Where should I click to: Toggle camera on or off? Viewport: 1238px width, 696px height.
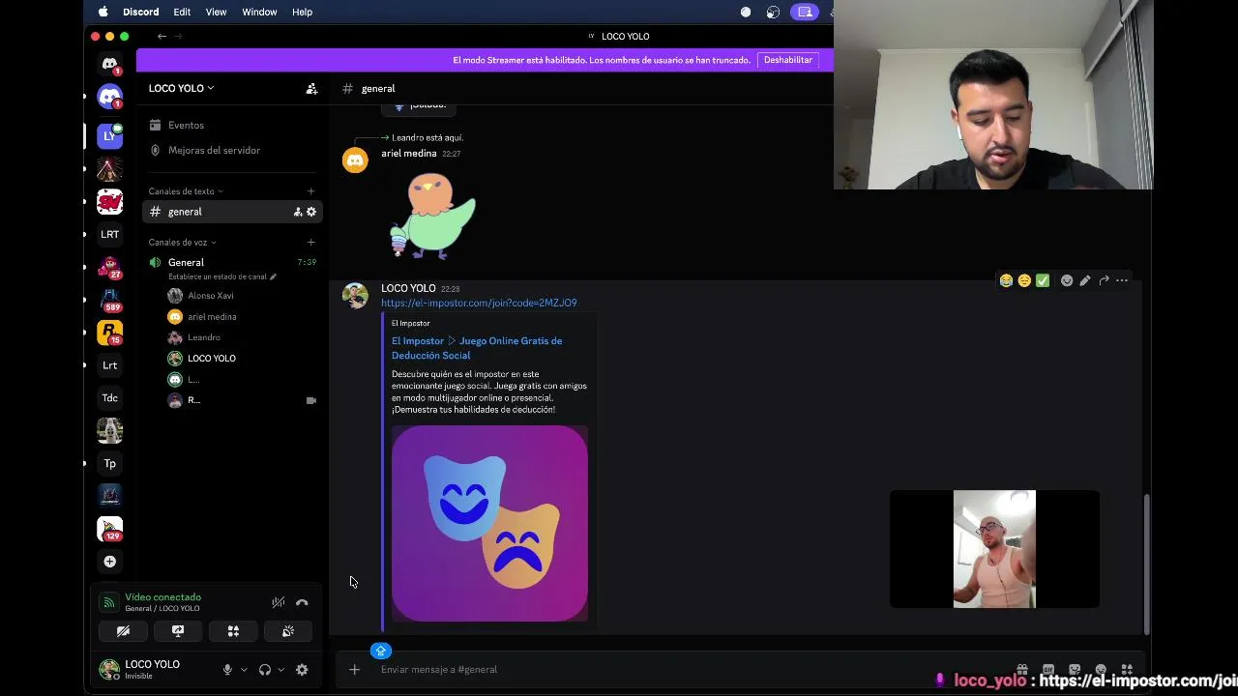click(123, 631)
